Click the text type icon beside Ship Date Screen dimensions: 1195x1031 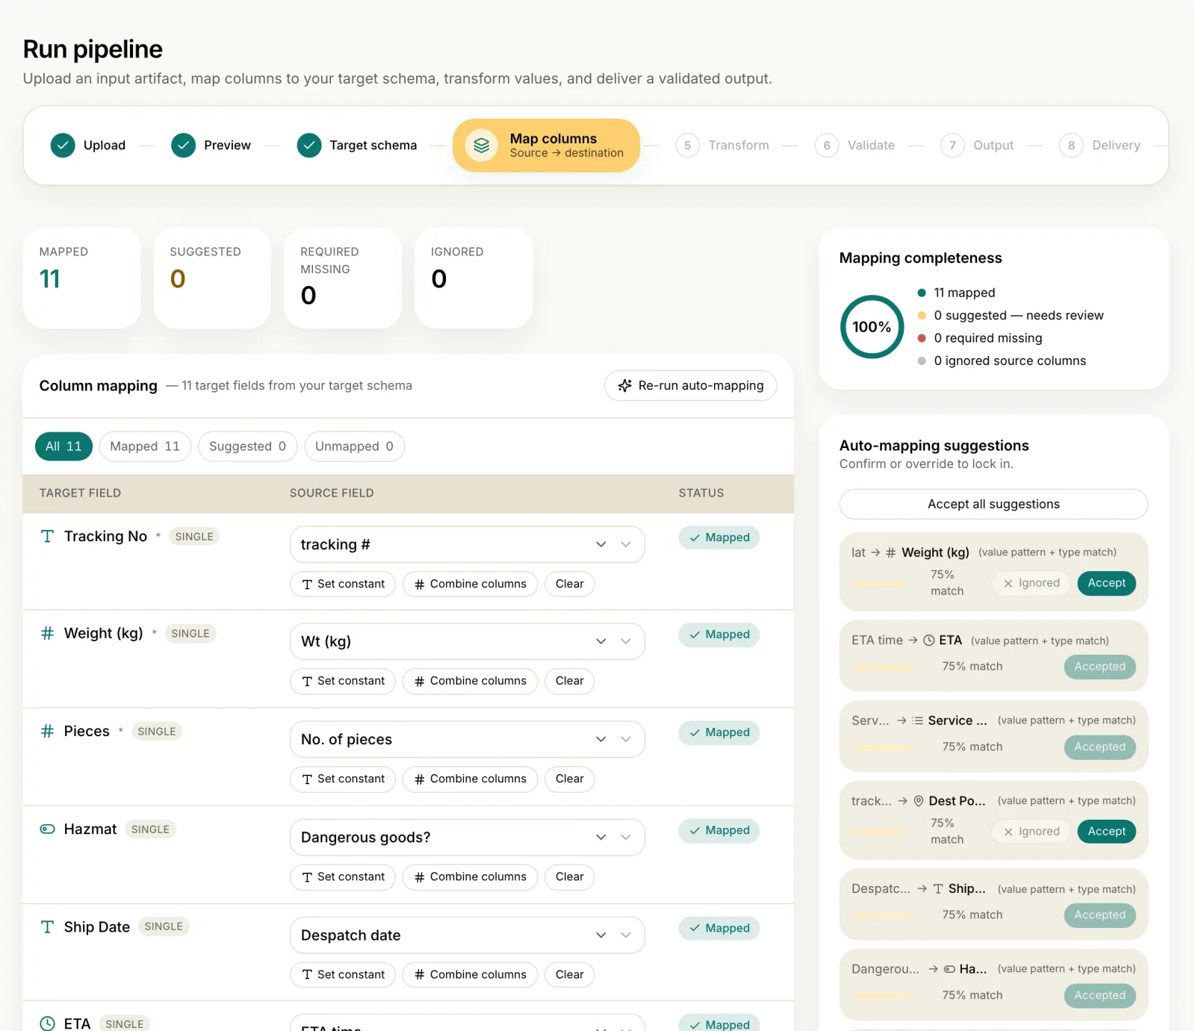(47, 926)
